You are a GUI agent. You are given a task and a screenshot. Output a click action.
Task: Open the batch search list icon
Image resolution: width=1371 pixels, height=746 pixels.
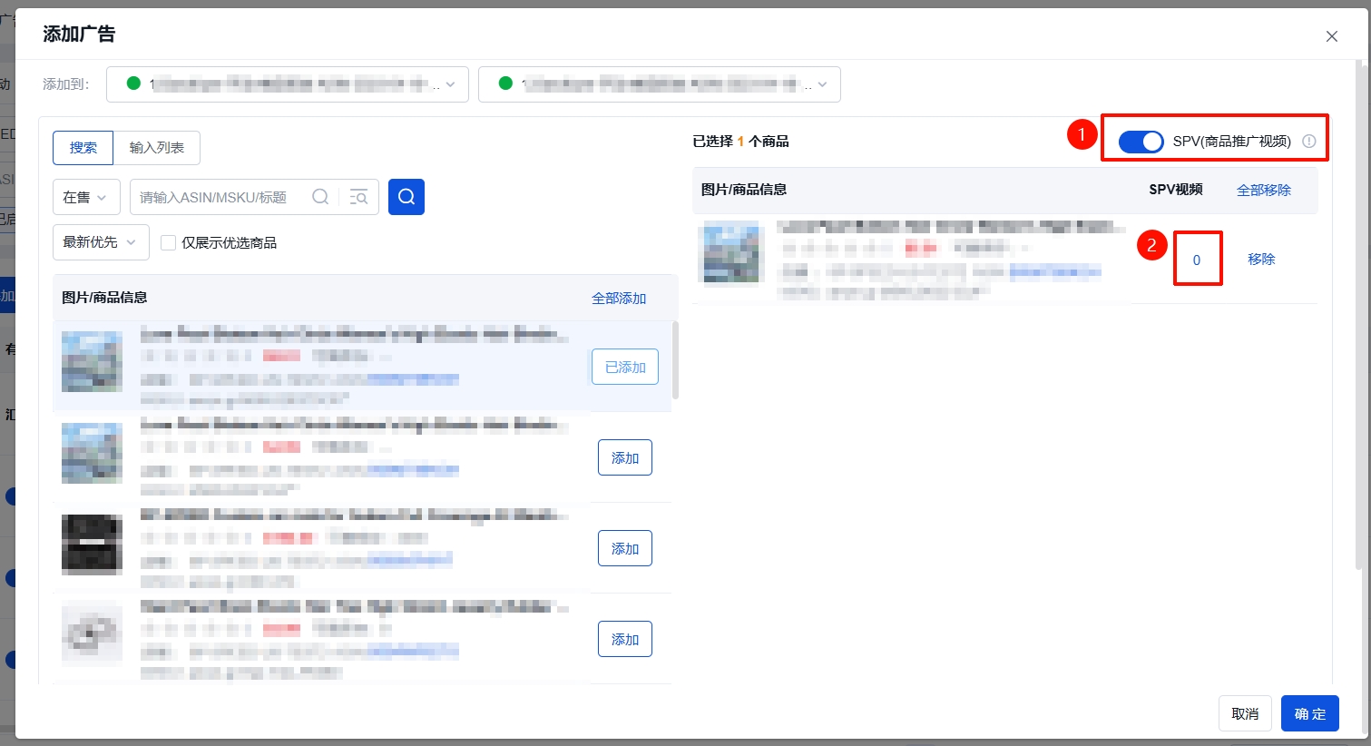tap(358, 197)
